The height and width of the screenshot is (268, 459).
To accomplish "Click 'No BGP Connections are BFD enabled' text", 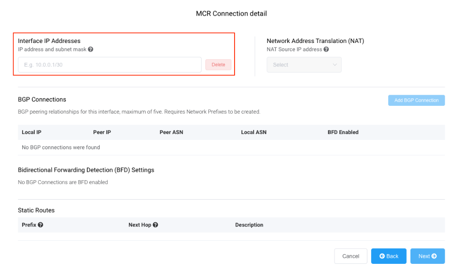I will 63,182.
